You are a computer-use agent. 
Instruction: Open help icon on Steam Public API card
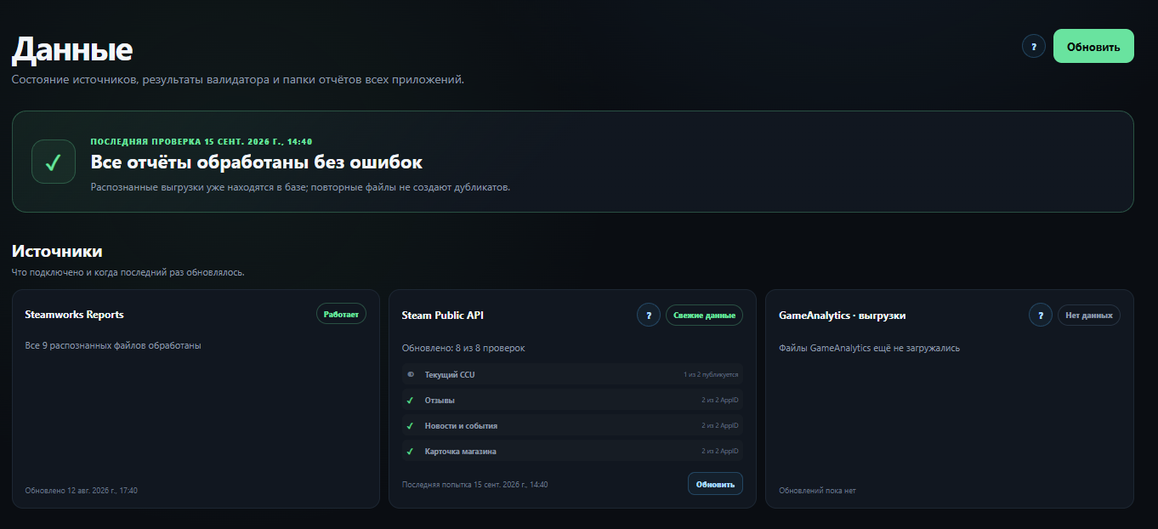(x=649, y=315)
